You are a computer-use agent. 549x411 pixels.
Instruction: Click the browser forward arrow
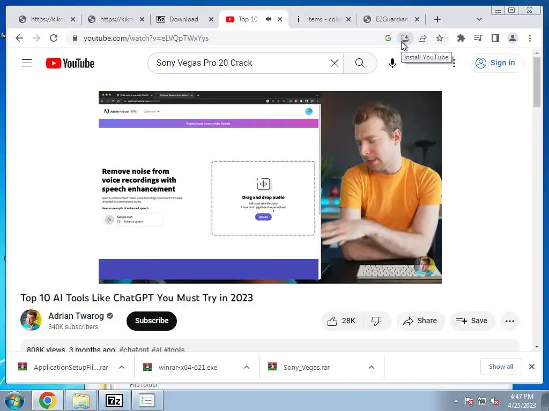coord(36,38)
